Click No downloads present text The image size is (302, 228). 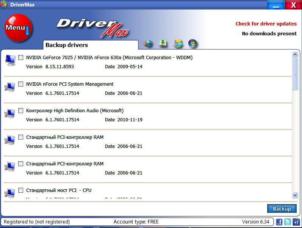[x=269, y=33]
